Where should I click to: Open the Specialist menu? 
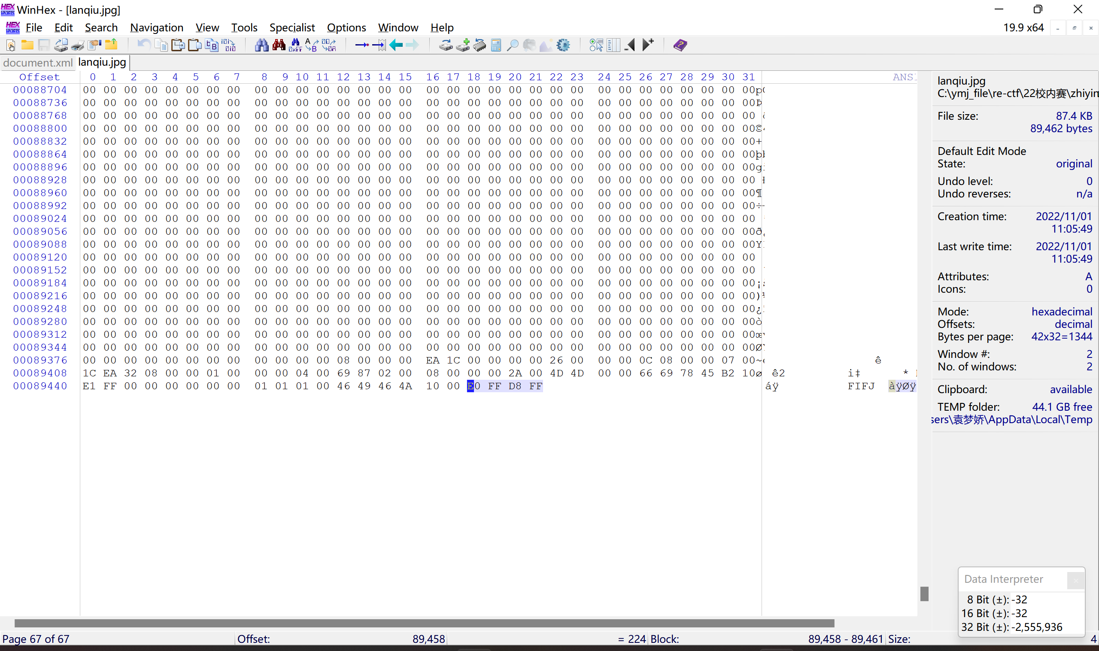click(292, 27)
